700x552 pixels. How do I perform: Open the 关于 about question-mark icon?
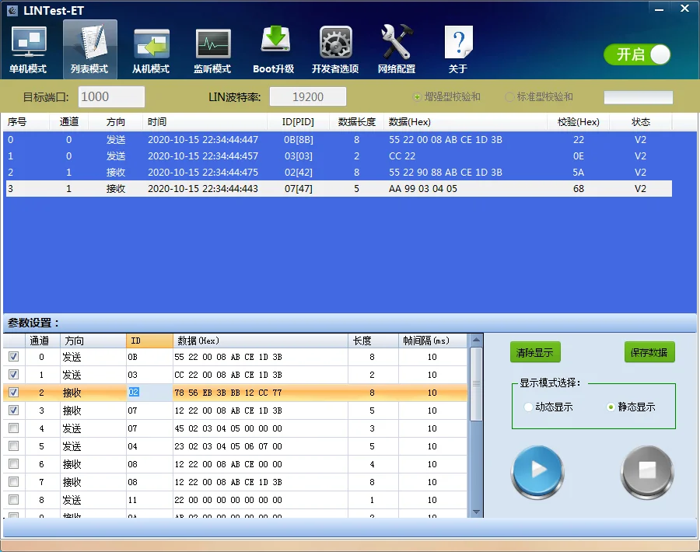tap(458, 49)
